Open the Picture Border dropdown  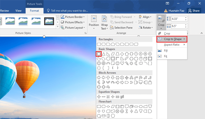73,17
